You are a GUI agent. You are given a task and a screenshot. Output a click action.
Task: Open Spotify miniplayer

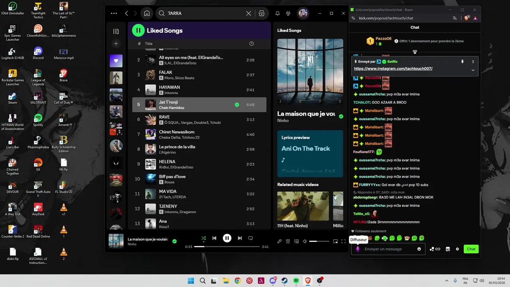click(335, 241)
